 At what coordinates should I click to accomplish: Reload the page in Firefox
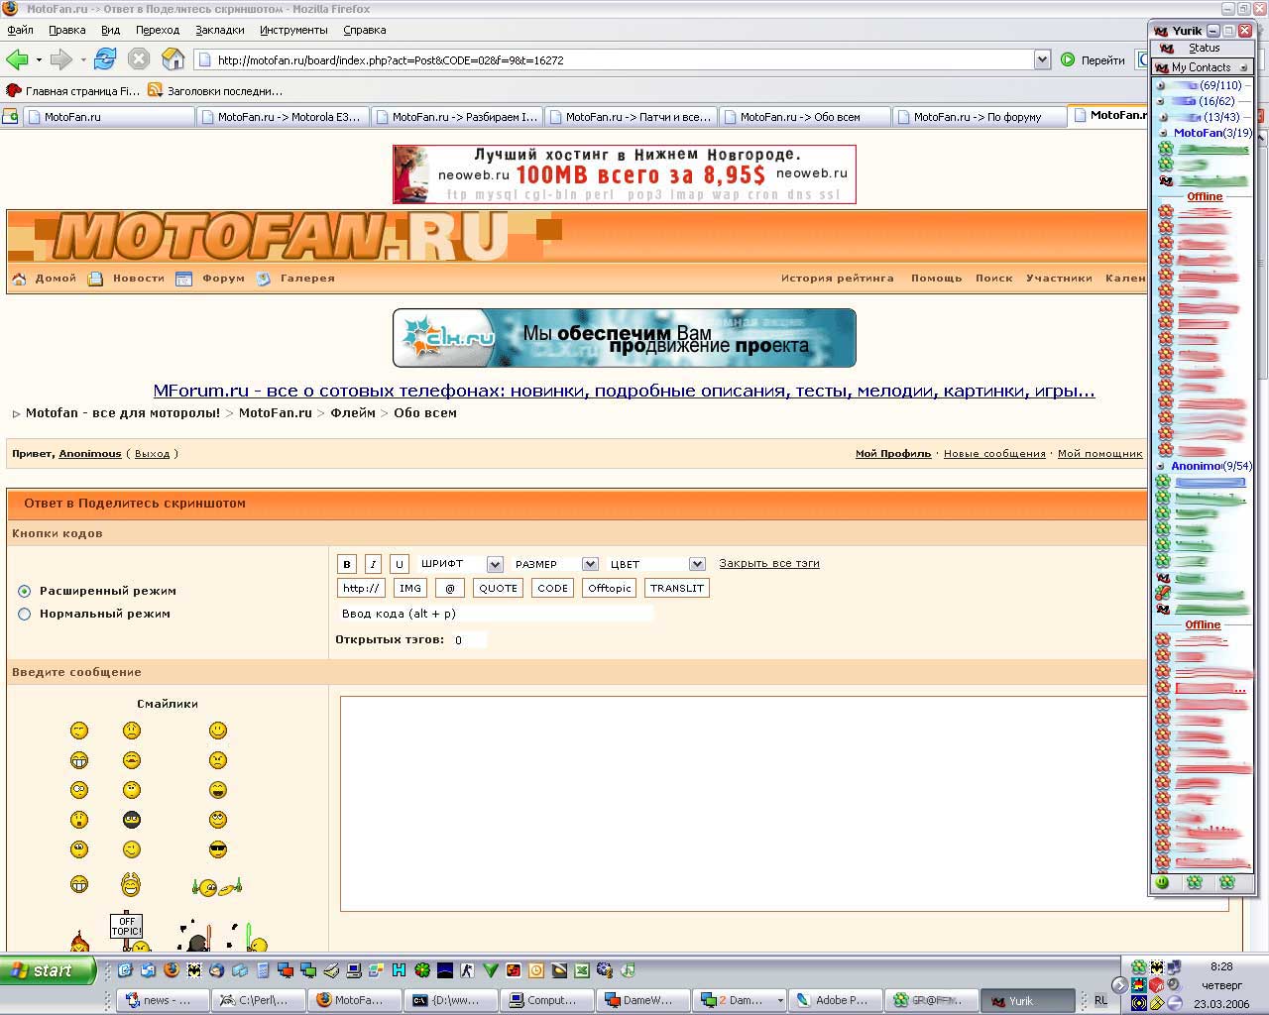[x=105, y=59]
